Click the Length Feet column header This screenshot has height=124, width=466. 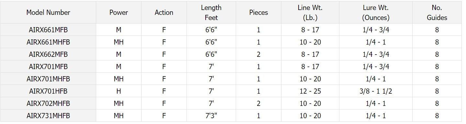point(211,12)
